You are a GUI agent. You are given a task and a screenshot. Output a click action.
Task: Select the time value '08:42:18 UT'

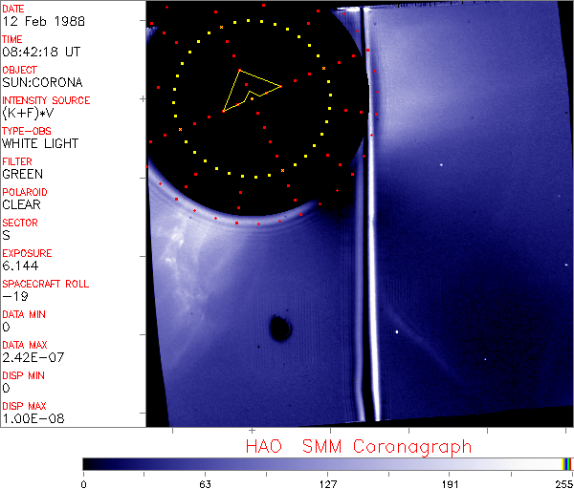pyautogui.click(x=38, y=52)
